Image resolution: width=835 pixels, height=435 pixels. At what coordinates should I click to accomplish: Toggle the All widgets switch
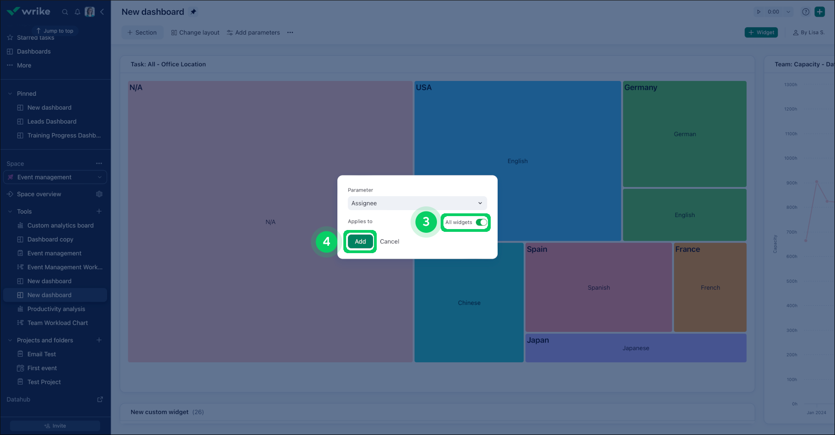tap(481, 223)
